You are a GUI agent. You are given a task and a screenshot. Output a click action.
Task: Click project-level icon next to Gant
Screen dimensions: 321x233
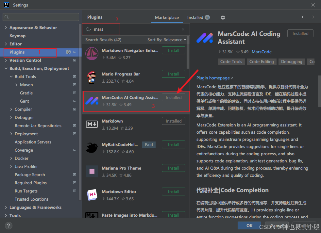75,101
